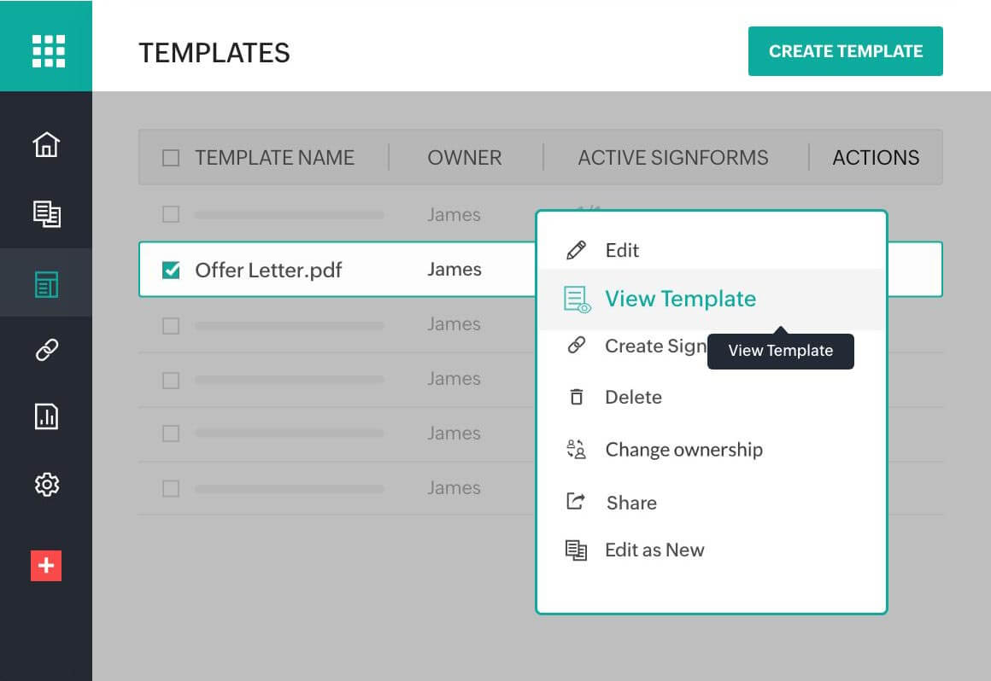Open the Home icon in the sidebar

[46, 145]
